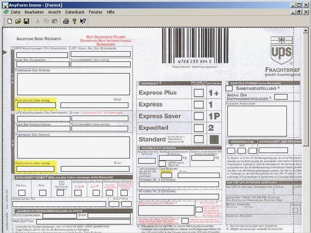Save the form with the floppy disk icon

point(26,21)
